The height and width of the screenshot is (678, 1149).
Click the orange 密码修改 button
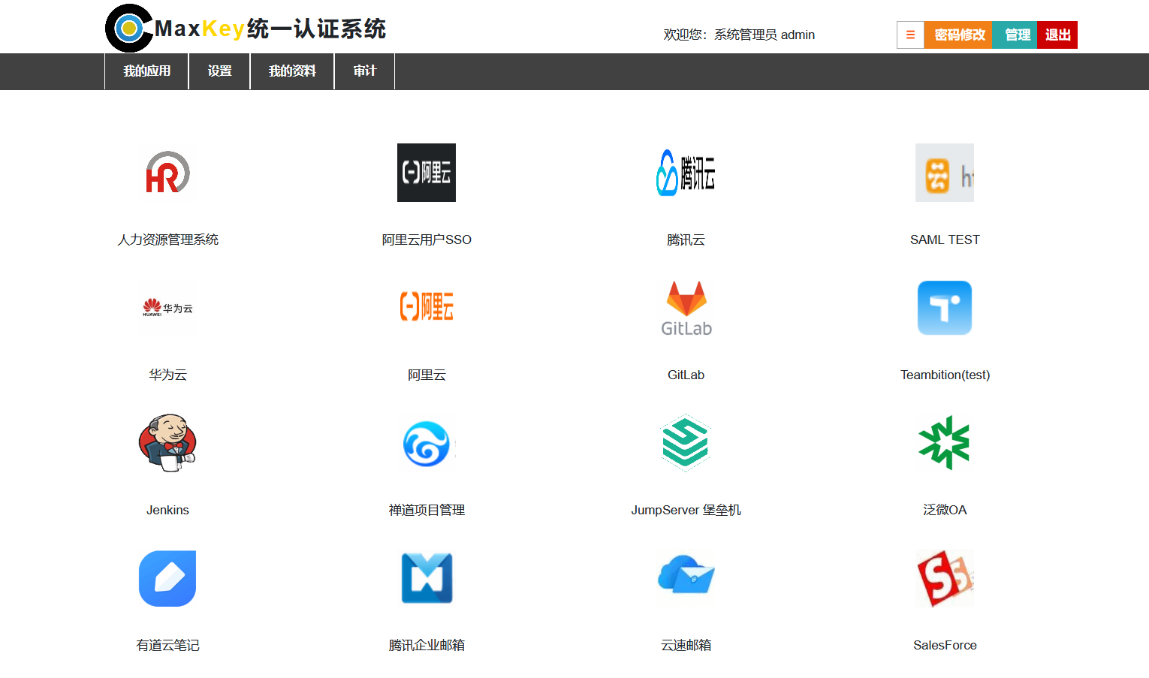(958, 35)
